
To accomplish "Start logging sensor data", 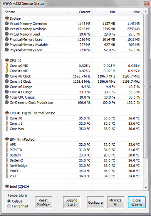I will click(71, 202).
